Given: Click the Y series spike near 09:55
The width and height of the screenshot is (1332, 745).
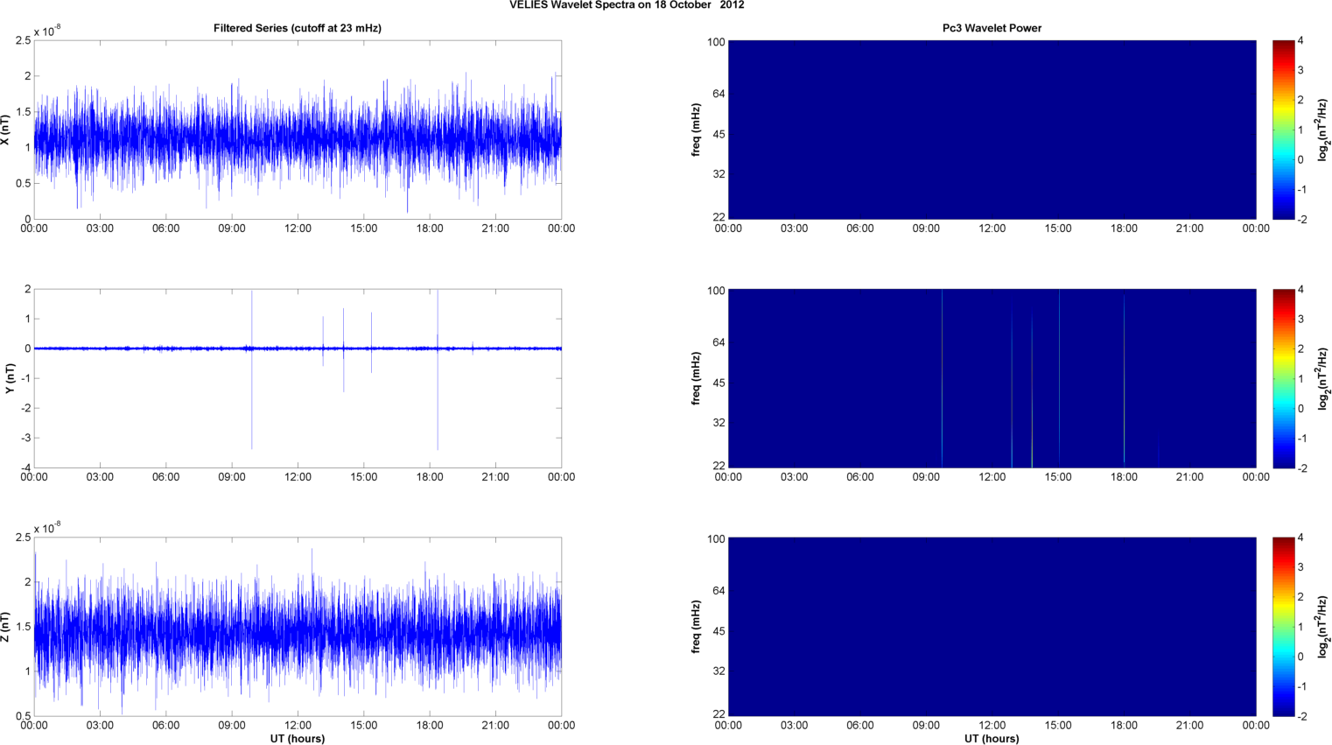Looking at the screenshot, I should click(252, 369).
